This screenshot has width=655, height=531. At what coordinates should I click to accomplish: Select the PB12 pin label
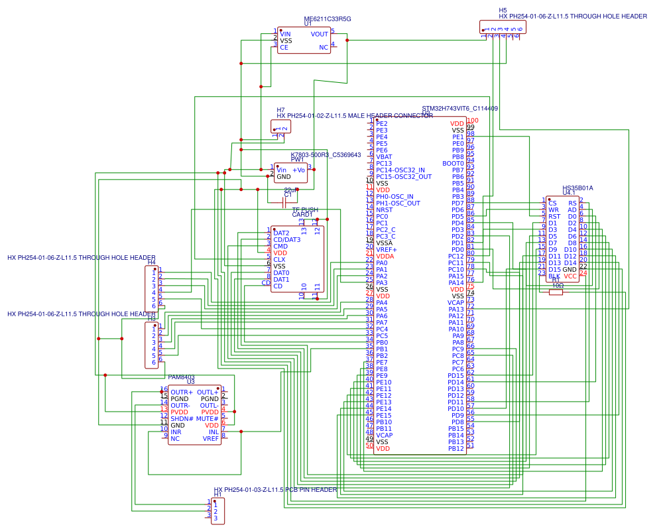click(x=456, y=448)
